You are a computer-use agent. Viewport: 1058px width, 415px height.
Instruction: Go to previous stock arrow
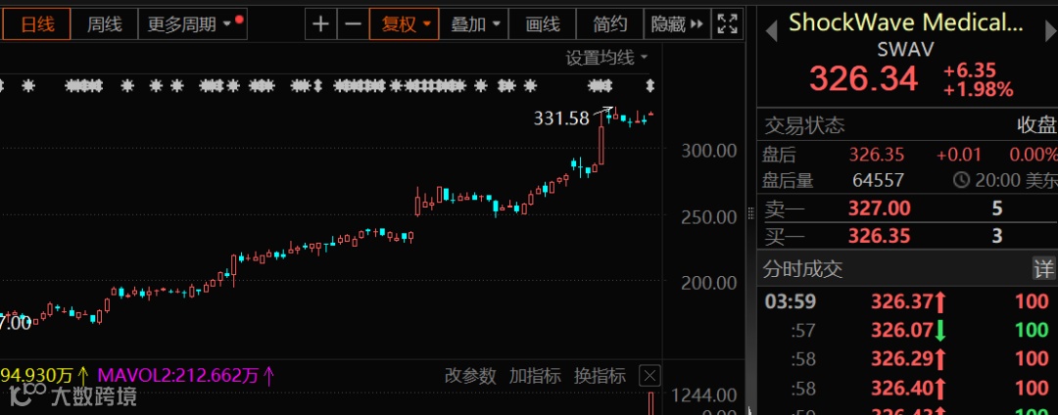771,29
